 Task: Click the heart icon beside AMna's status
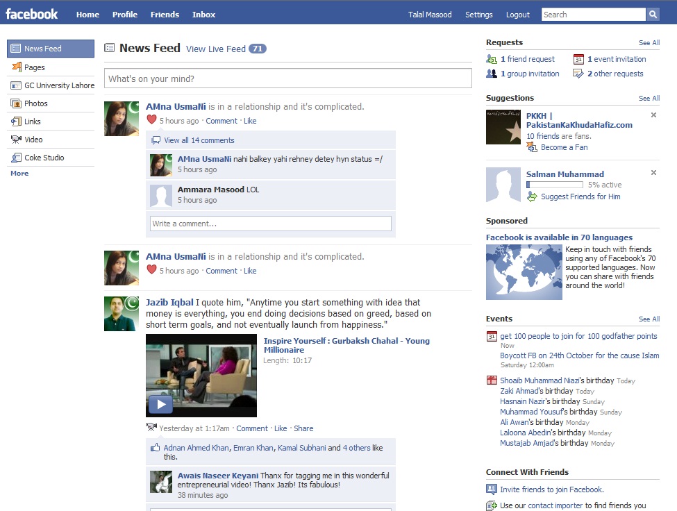[x=152, y=120]
